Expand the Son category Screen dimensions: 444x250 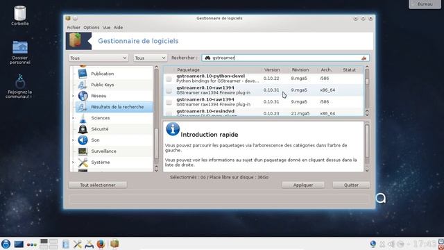point(73,140)
